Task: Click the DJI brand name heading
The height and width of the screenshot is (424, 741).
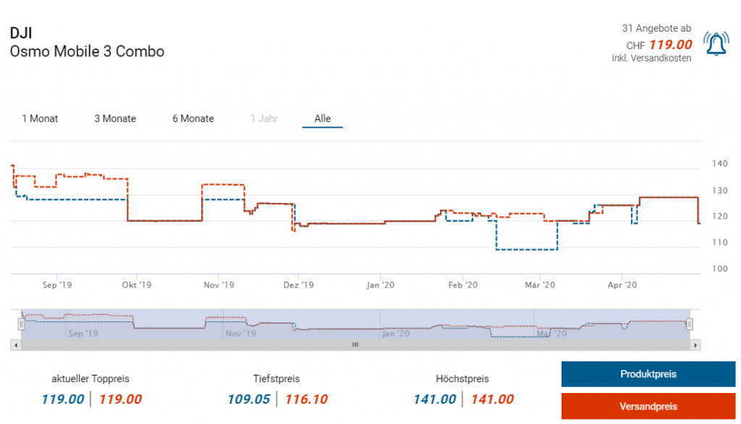Action: pos(21,33)
